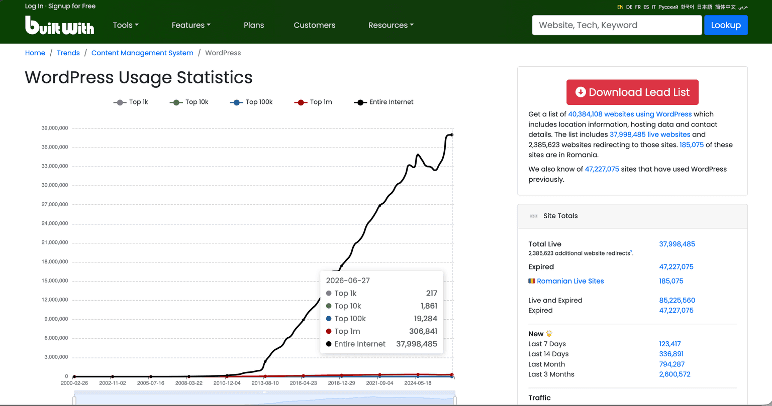Switch site language to IT
This screenshot has width=772, height=406.
(x=654, y=7)
